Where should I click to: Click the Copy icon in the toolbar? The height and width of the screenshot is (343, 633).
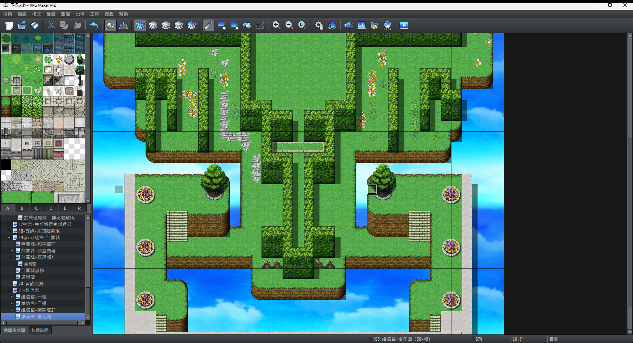click(x=64, y=25)
